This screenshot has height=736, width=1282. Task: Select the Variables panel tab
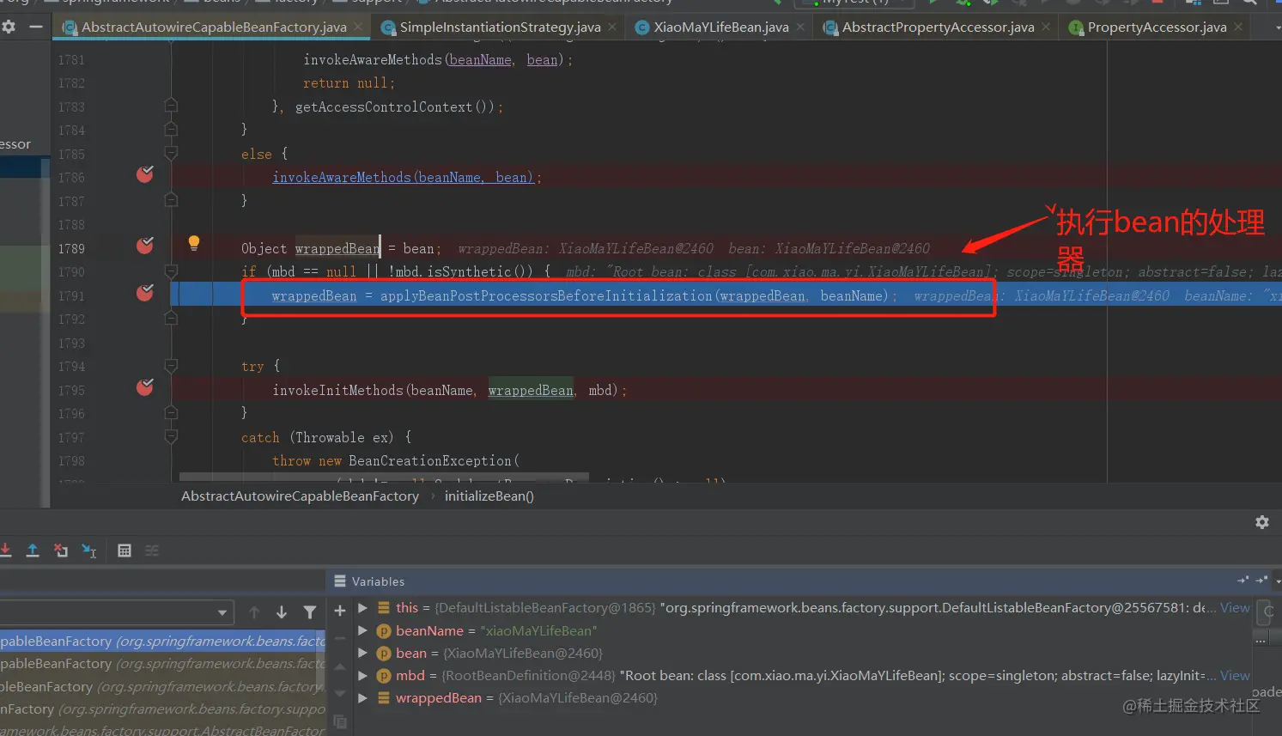click(369, 581)
